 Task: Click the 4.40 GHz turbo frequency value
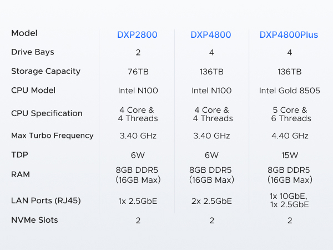pyautogui.click(x=289, y=136)
